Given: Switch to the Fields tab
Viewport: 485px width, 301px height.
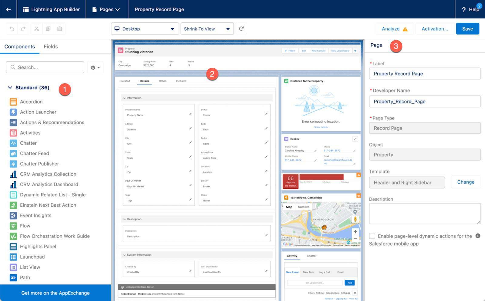Looking at the screenshot, I should click(51, 47).
